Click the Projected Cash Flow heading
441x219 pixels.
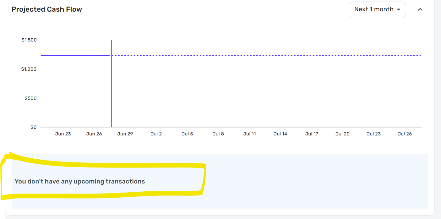(x=47, y=9)
